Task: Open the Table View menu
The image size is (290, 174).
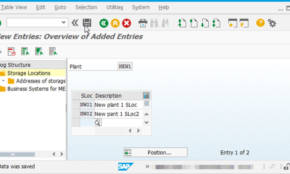Action: (14, 7)
